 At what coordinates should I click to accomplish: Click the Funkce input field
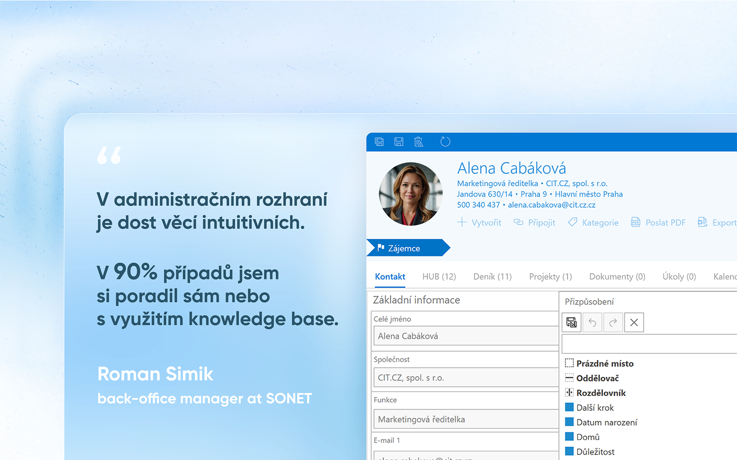click(466, 419)
